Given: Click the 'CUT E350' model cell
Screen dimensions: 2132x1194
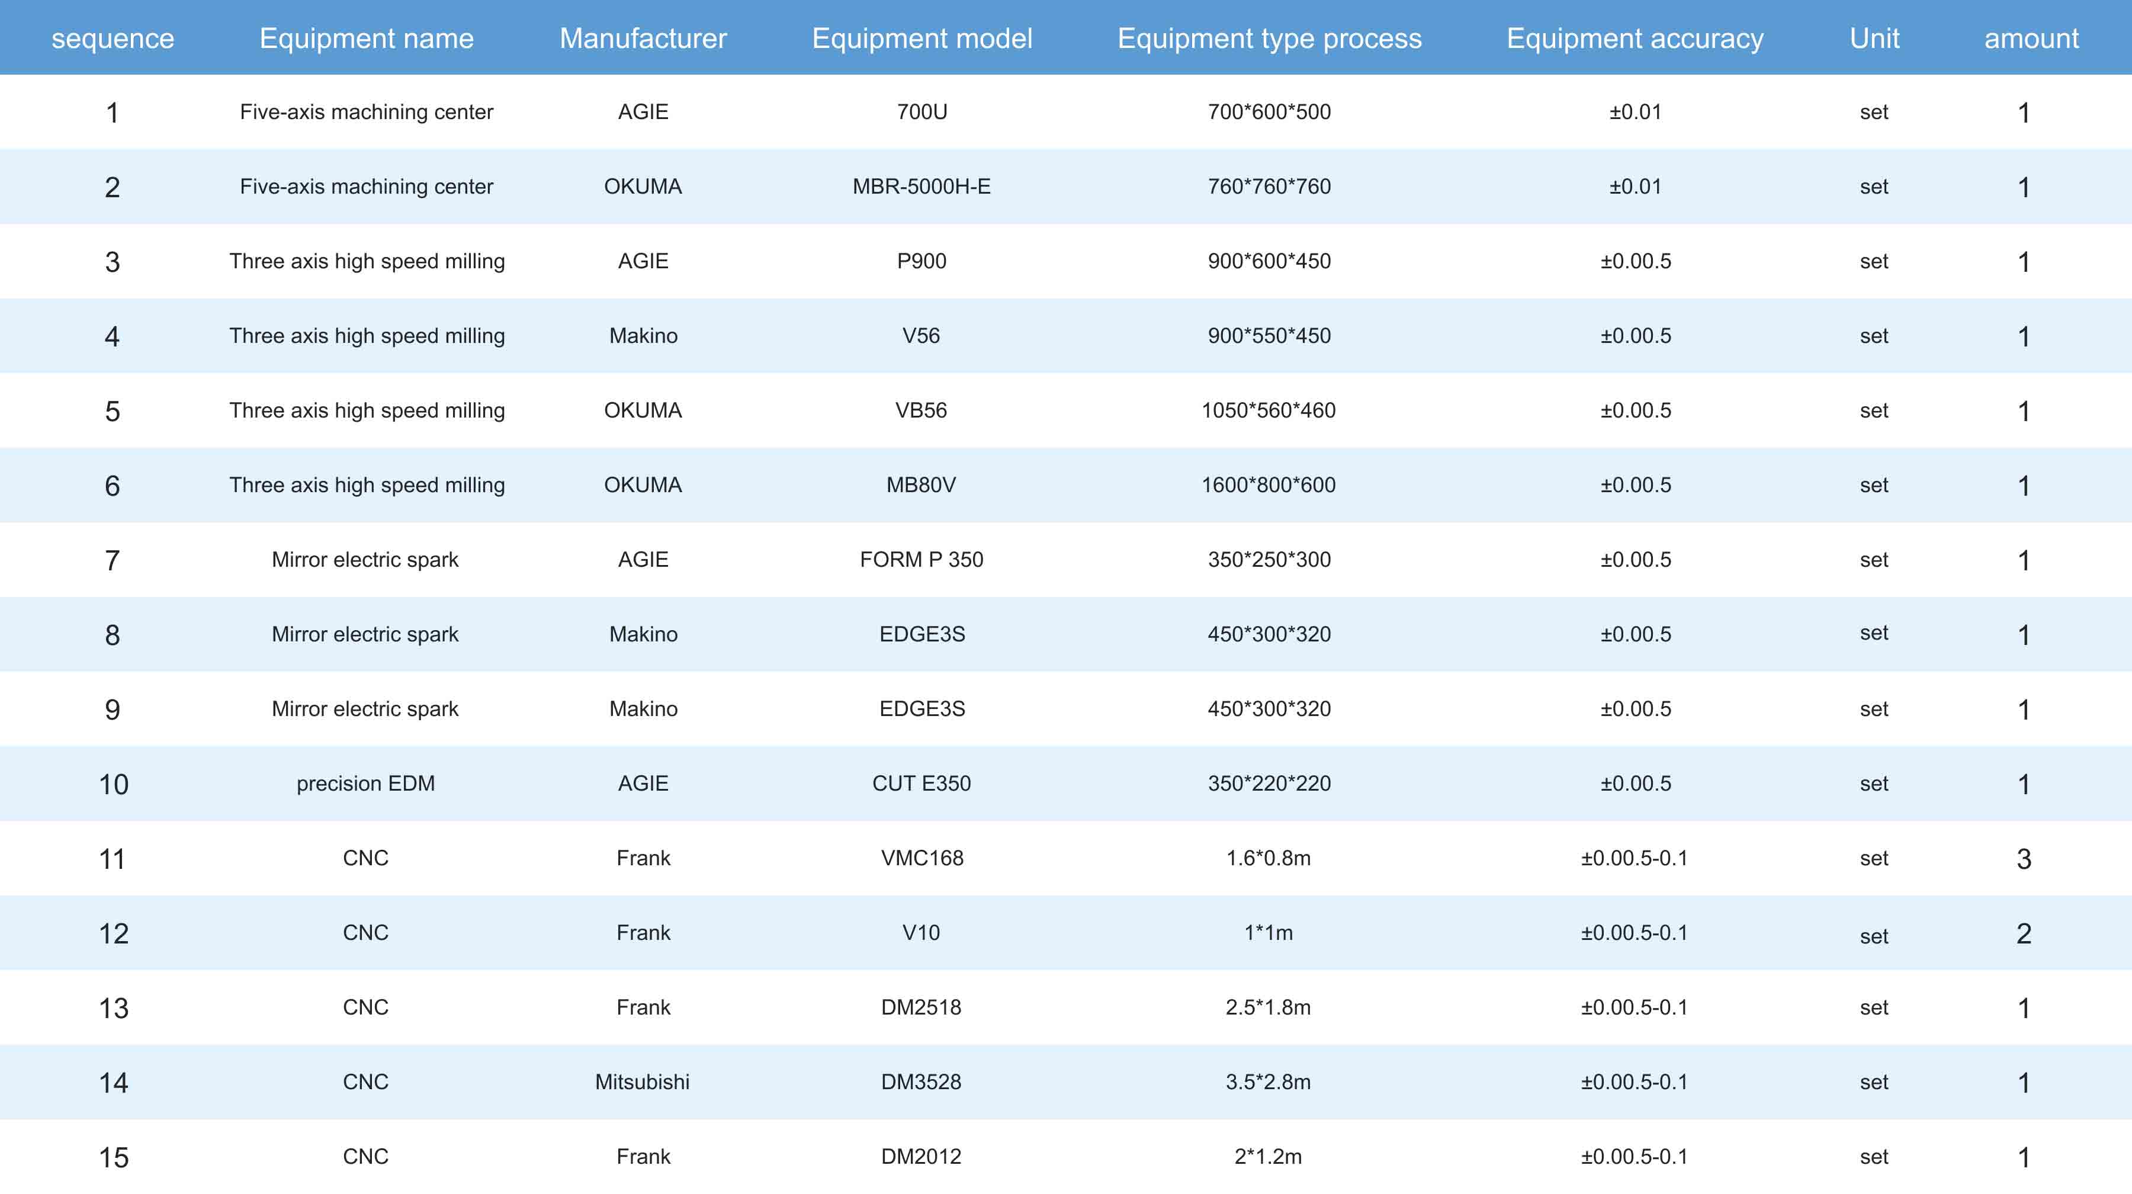Looking at the screenshot, I should [921, 783].
